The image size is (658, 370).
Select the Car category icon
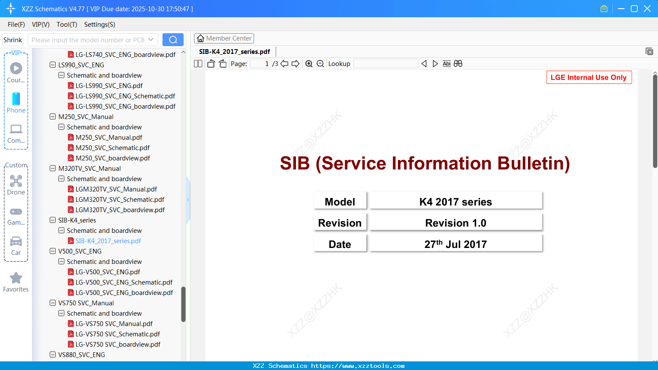[x=16, y=245]
